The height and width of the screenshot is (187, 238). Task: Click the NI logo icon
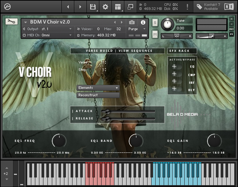point(229,7)
